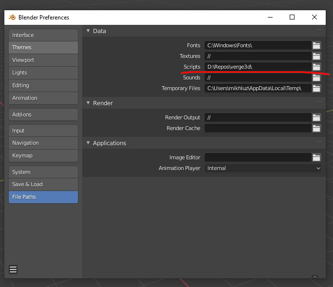
Task: Close the Blender Preferences window
Action: 314,17
